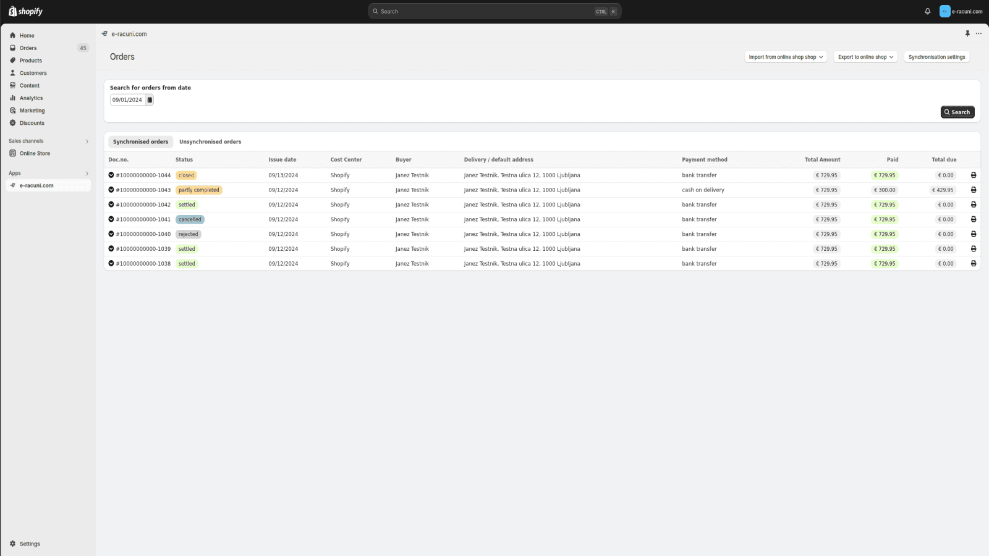Expand the Apps section chevron
The height and width of the screenshot is (556, 989).
tap(86, 173)
